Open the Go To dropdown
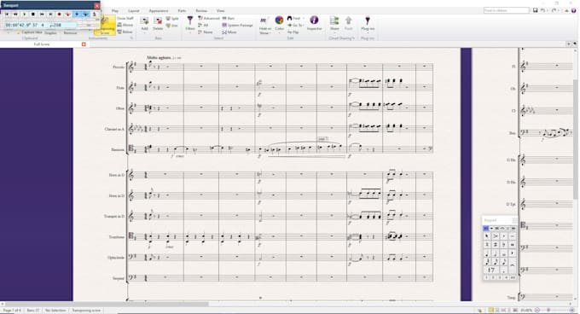 [x=296, y=25]
